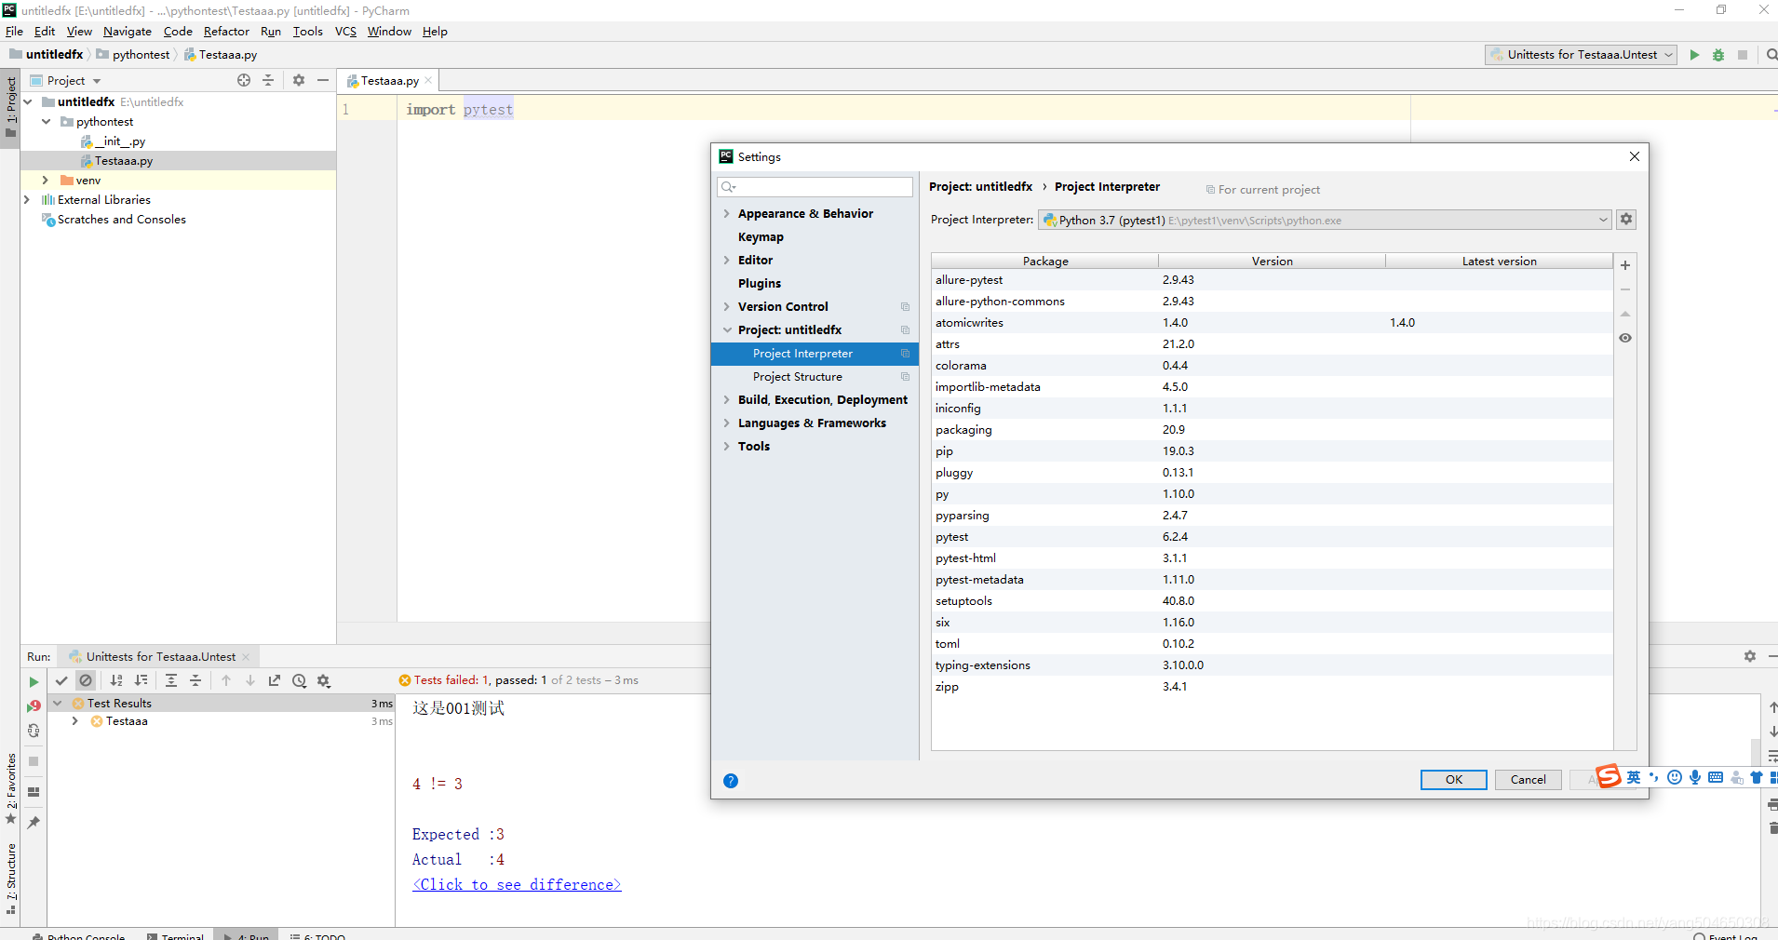The width and height of the screenshot is (1778, 940).
Task: Open the File menu
Action: click(14, 31)
